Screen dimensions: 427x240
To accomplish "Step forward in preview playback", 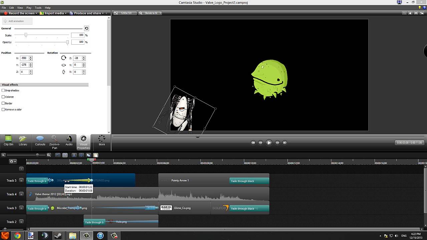I will pos(277,143).
